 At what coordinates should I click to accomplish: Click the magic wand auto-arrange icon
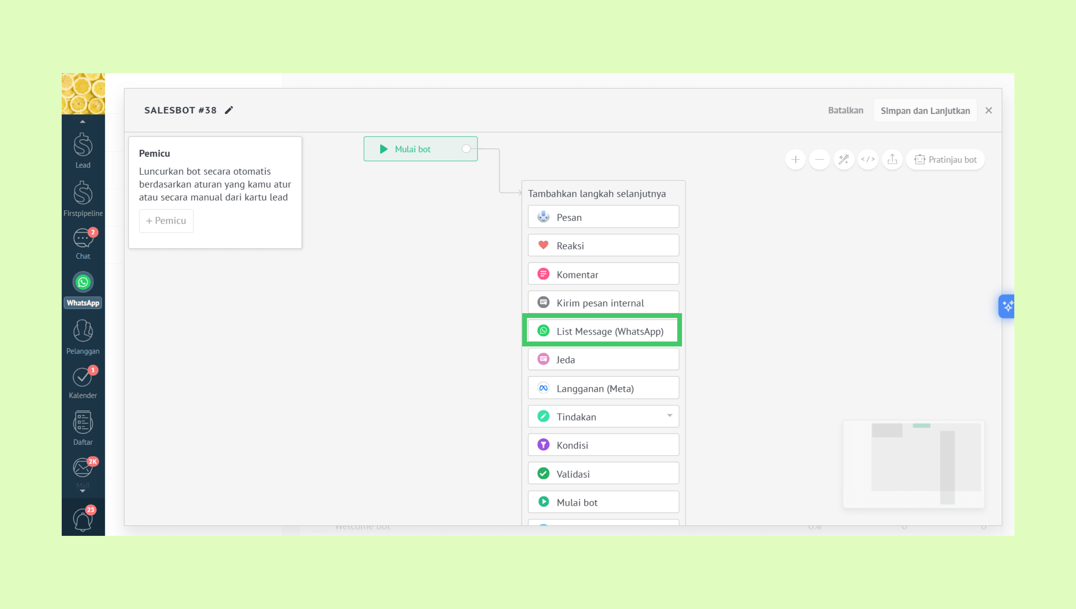point(843,159)
